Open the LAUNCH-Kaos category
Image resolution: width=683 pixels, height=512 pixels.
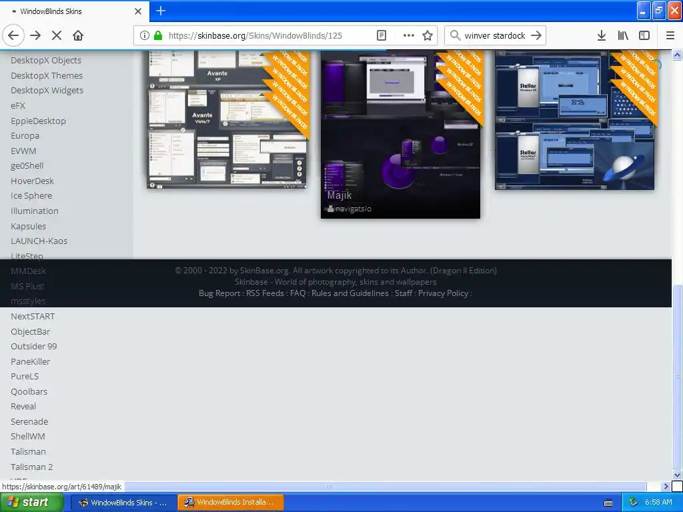pyautogui.click(x=39, y=241)
